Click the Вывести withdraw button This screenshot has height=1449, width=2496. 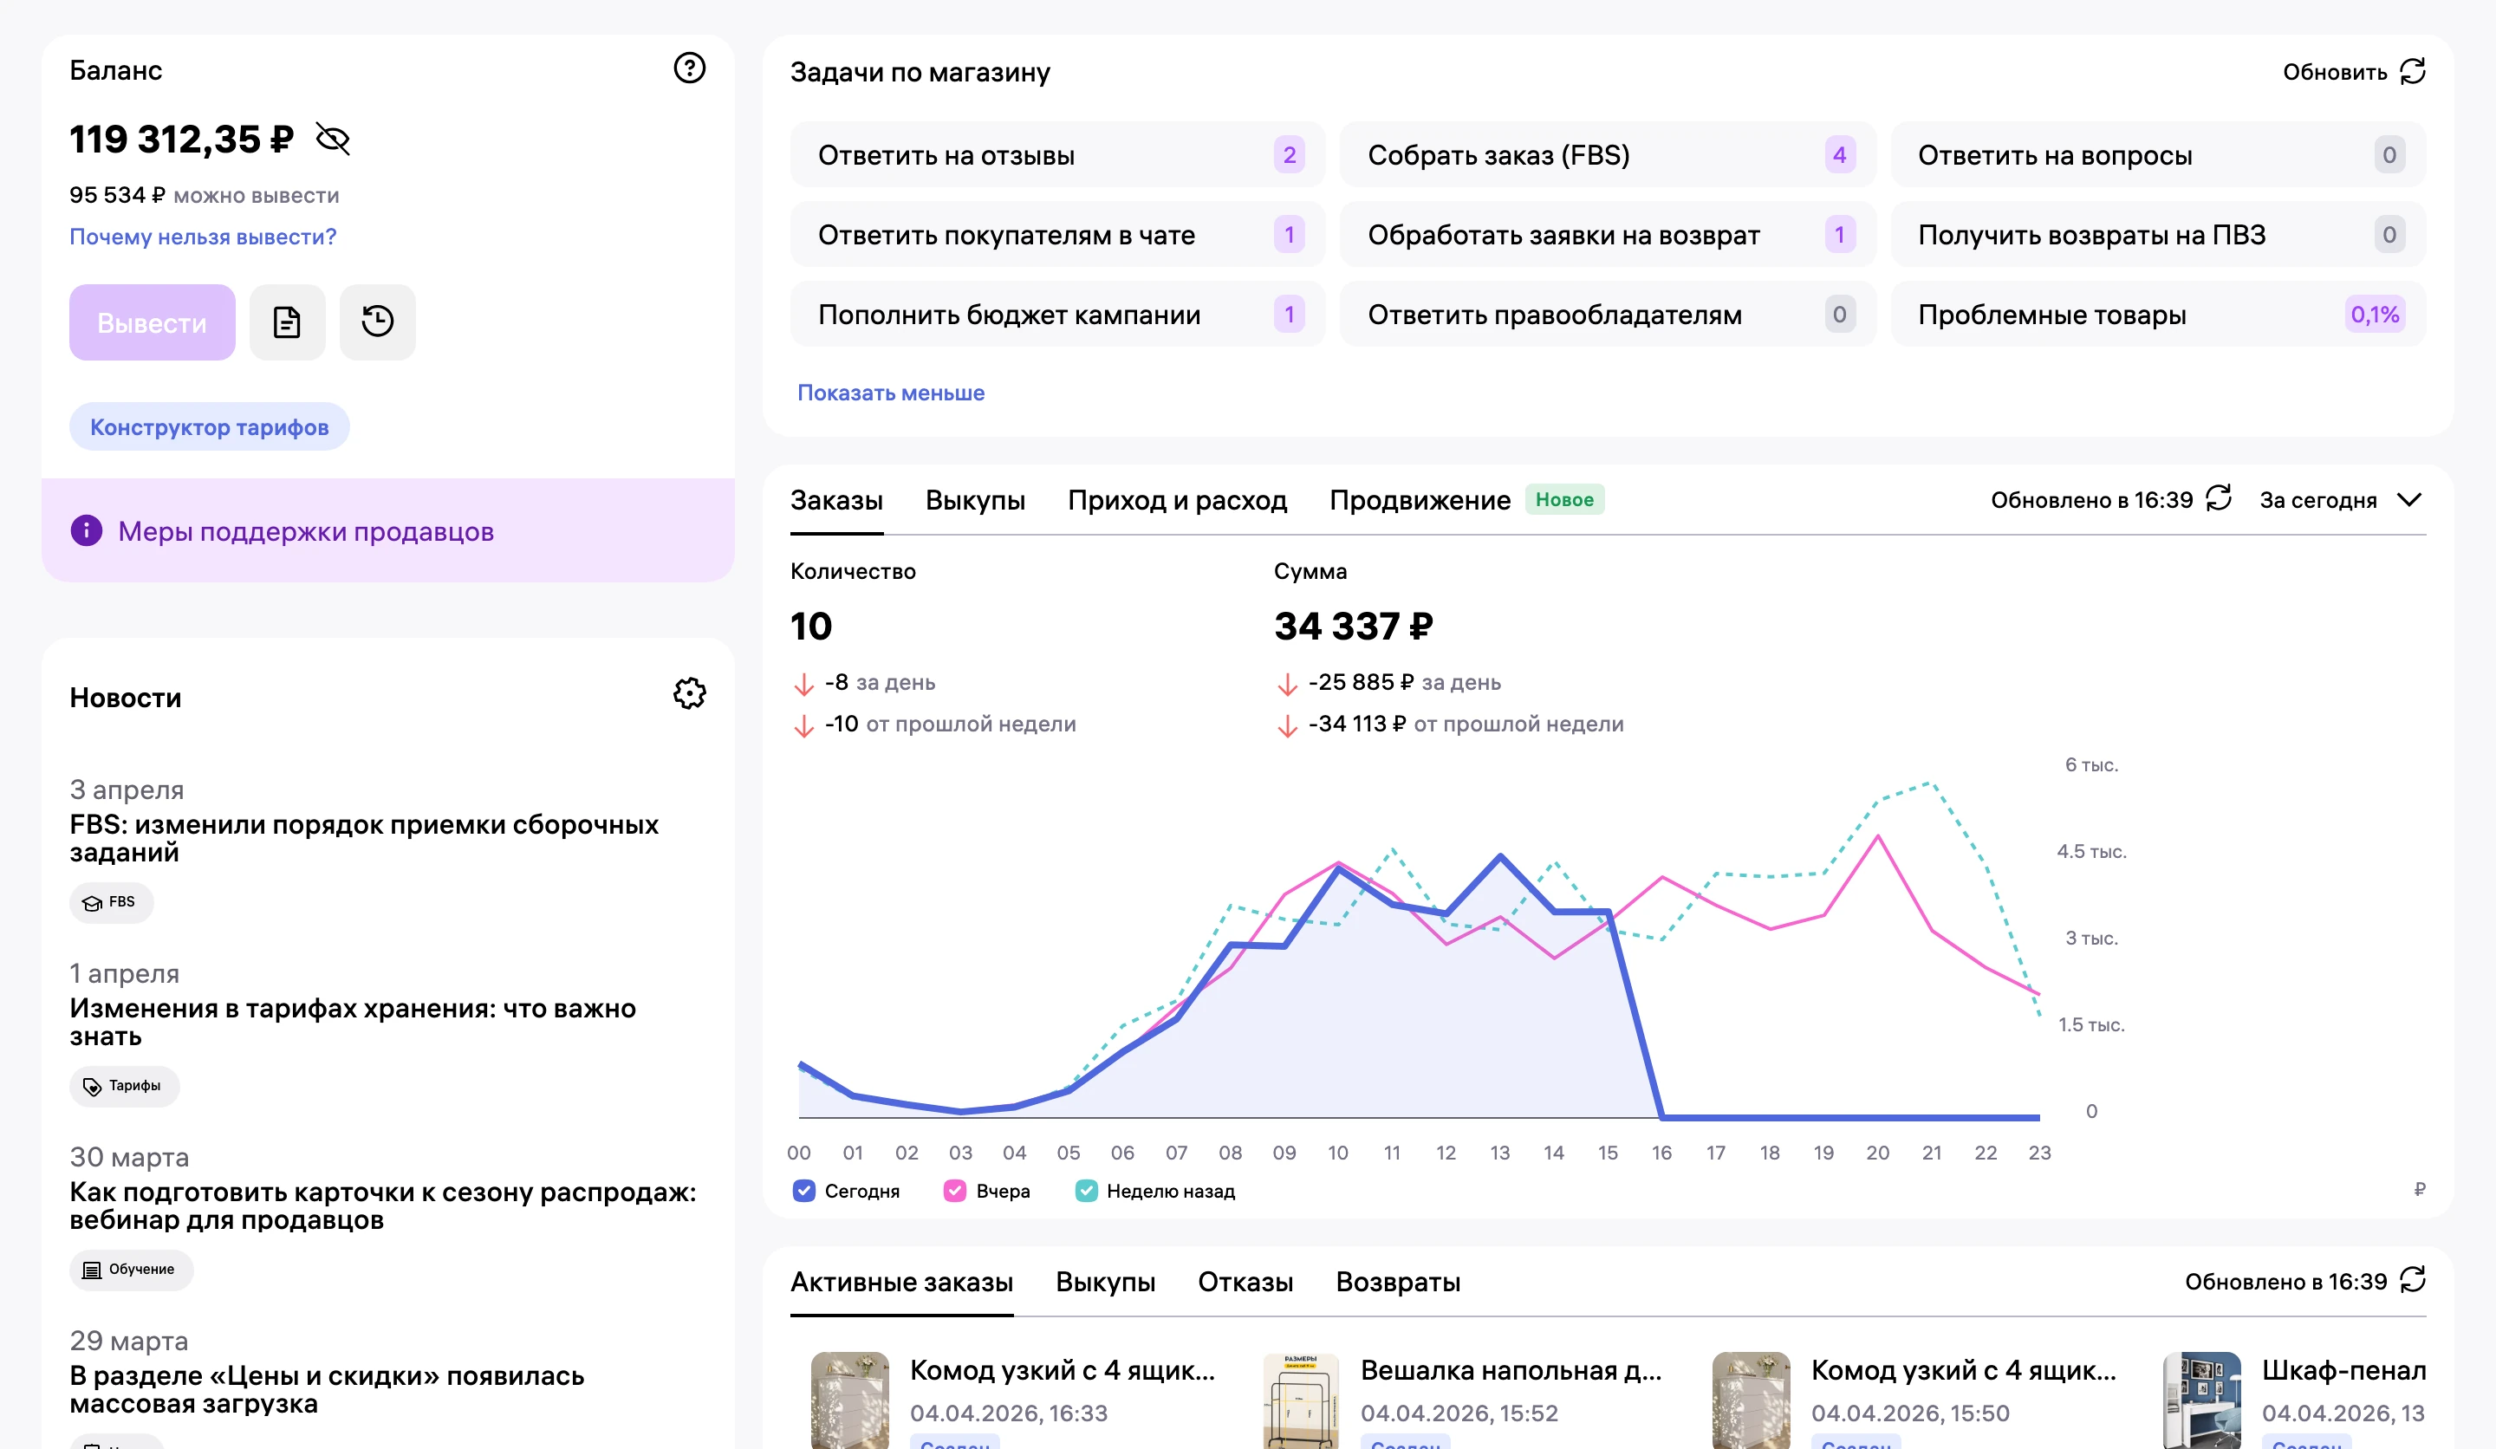coord(153,322)
